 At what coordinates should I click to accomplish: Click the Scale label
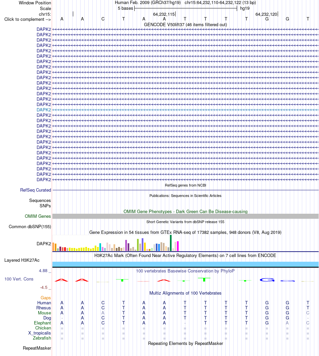(x=45, y=8)
